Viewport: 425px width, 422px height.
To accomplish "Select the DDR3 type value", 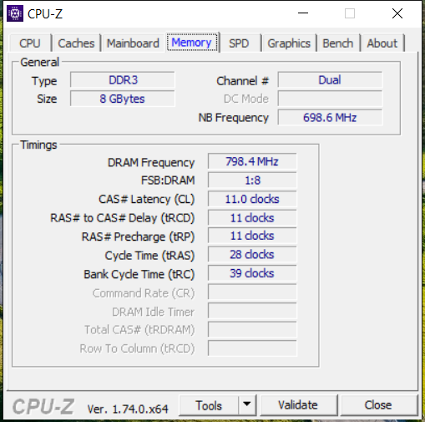I will tap(123, 80).
